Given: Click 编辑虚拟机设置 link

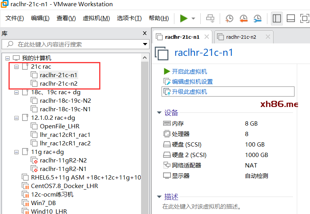Looking at the screenshot, I should click(x=192, y=81).
